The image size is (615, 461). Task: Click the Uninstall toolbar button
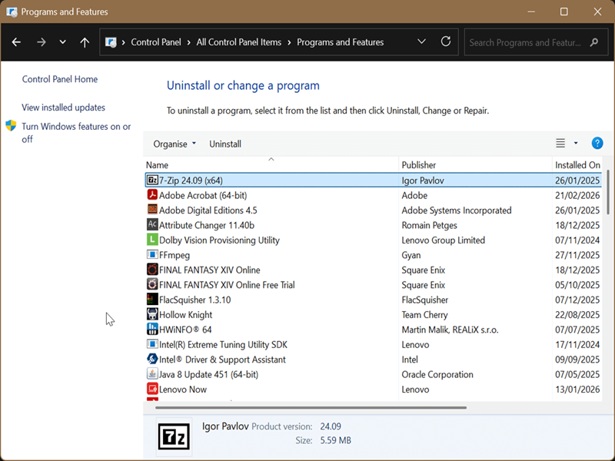[225, 144]
